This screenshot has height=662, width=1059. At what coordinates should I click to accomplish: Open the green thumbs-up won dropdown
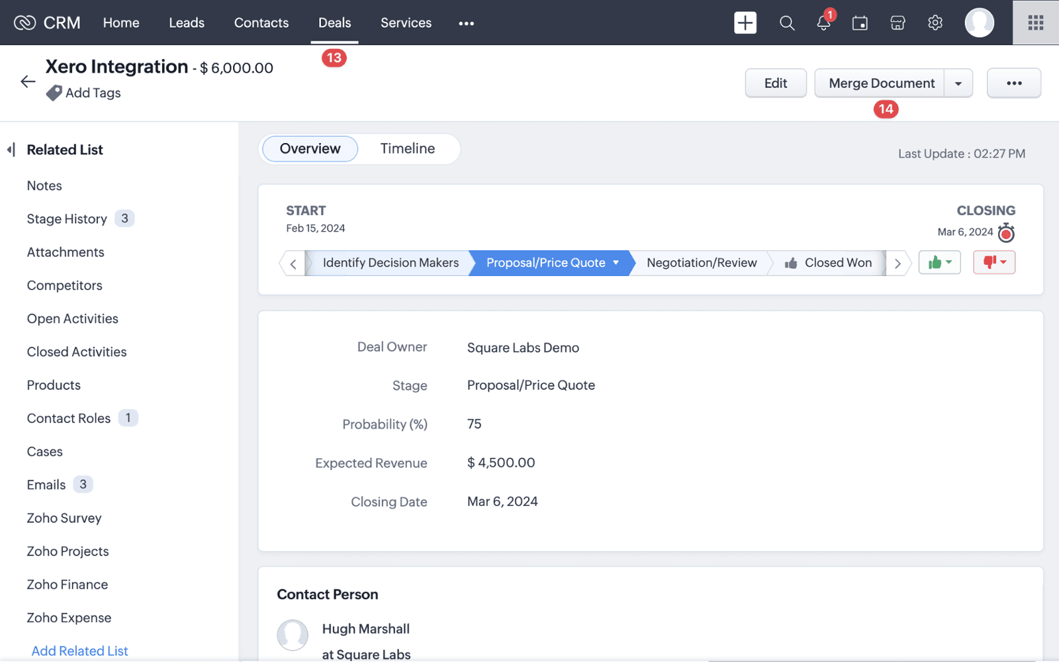pyautogui.click(x=940, y=263)
